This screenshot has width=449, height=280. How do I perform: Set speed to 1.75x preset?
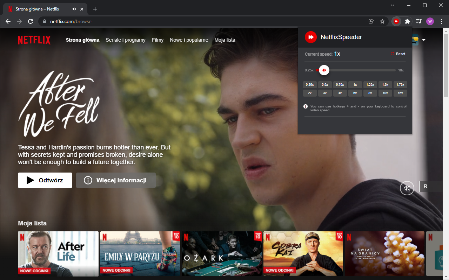tap(400, 84)
